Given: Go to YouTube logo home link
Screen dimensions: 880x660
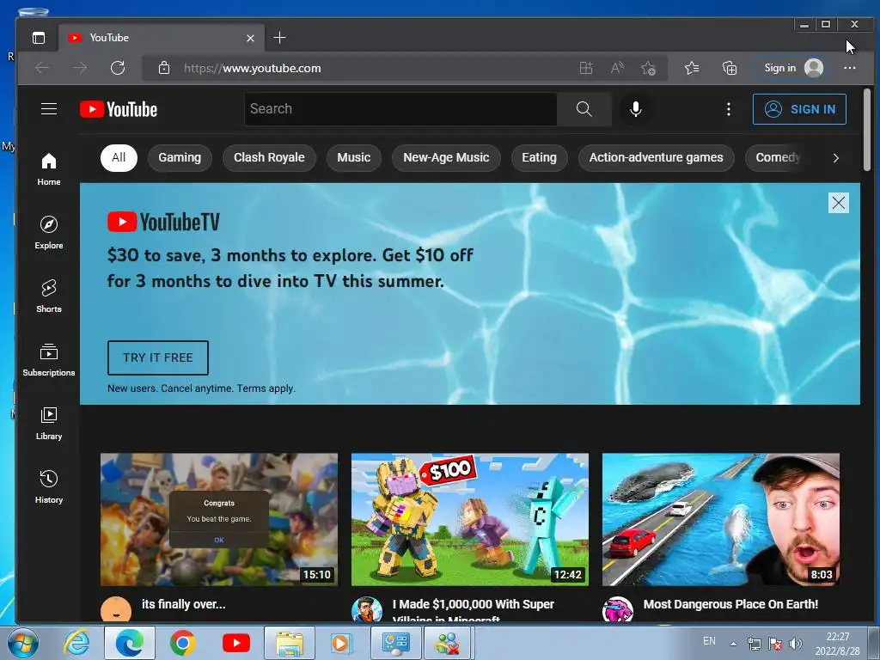Looking at the screenshot, I should tap(119, 109).
